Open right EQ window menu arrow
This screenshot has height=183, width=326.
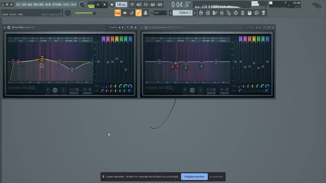pos(142,27)
